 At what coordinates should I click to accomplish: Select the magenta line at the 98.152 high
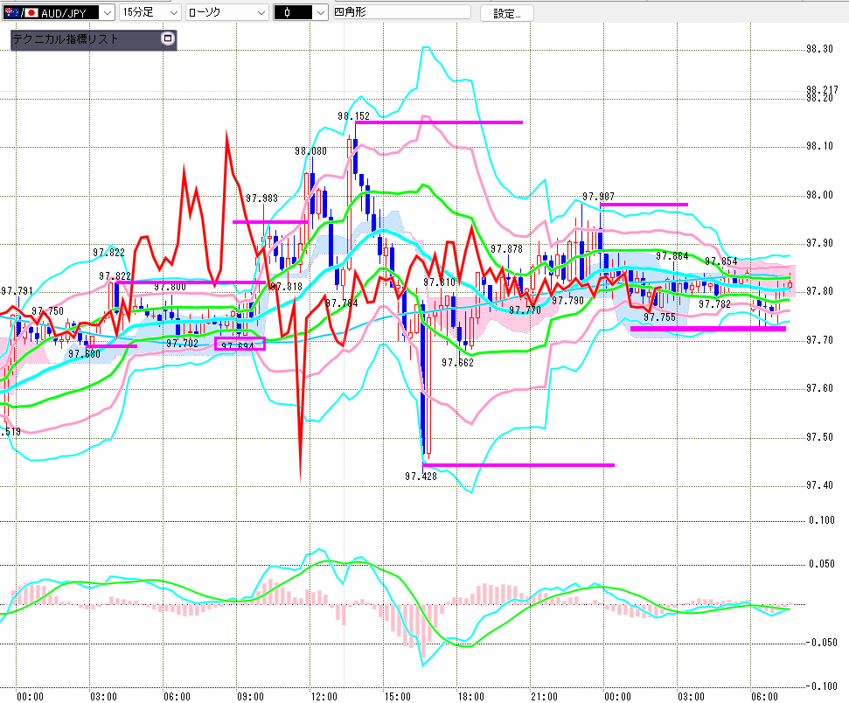click(439, 122)
